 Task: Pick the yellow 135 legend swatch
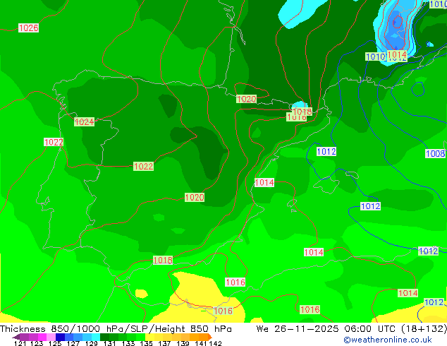click(149, 337)
